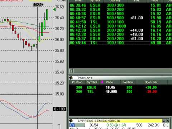Click the 0.58 @ 1.6% change value
Viewport: 172px width, 129px height.
[x=116, y=125]
